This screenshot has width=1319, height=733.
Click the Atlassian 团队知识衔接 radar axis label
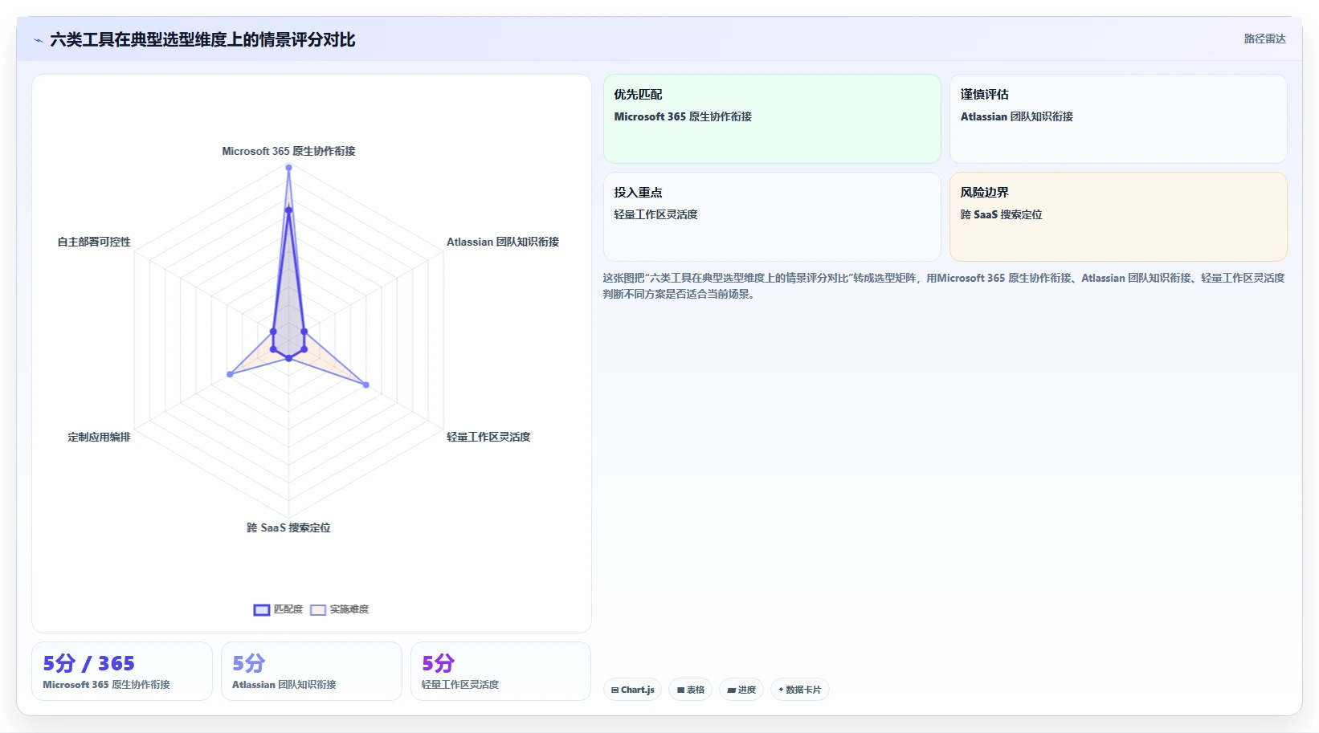coord(503,242)
